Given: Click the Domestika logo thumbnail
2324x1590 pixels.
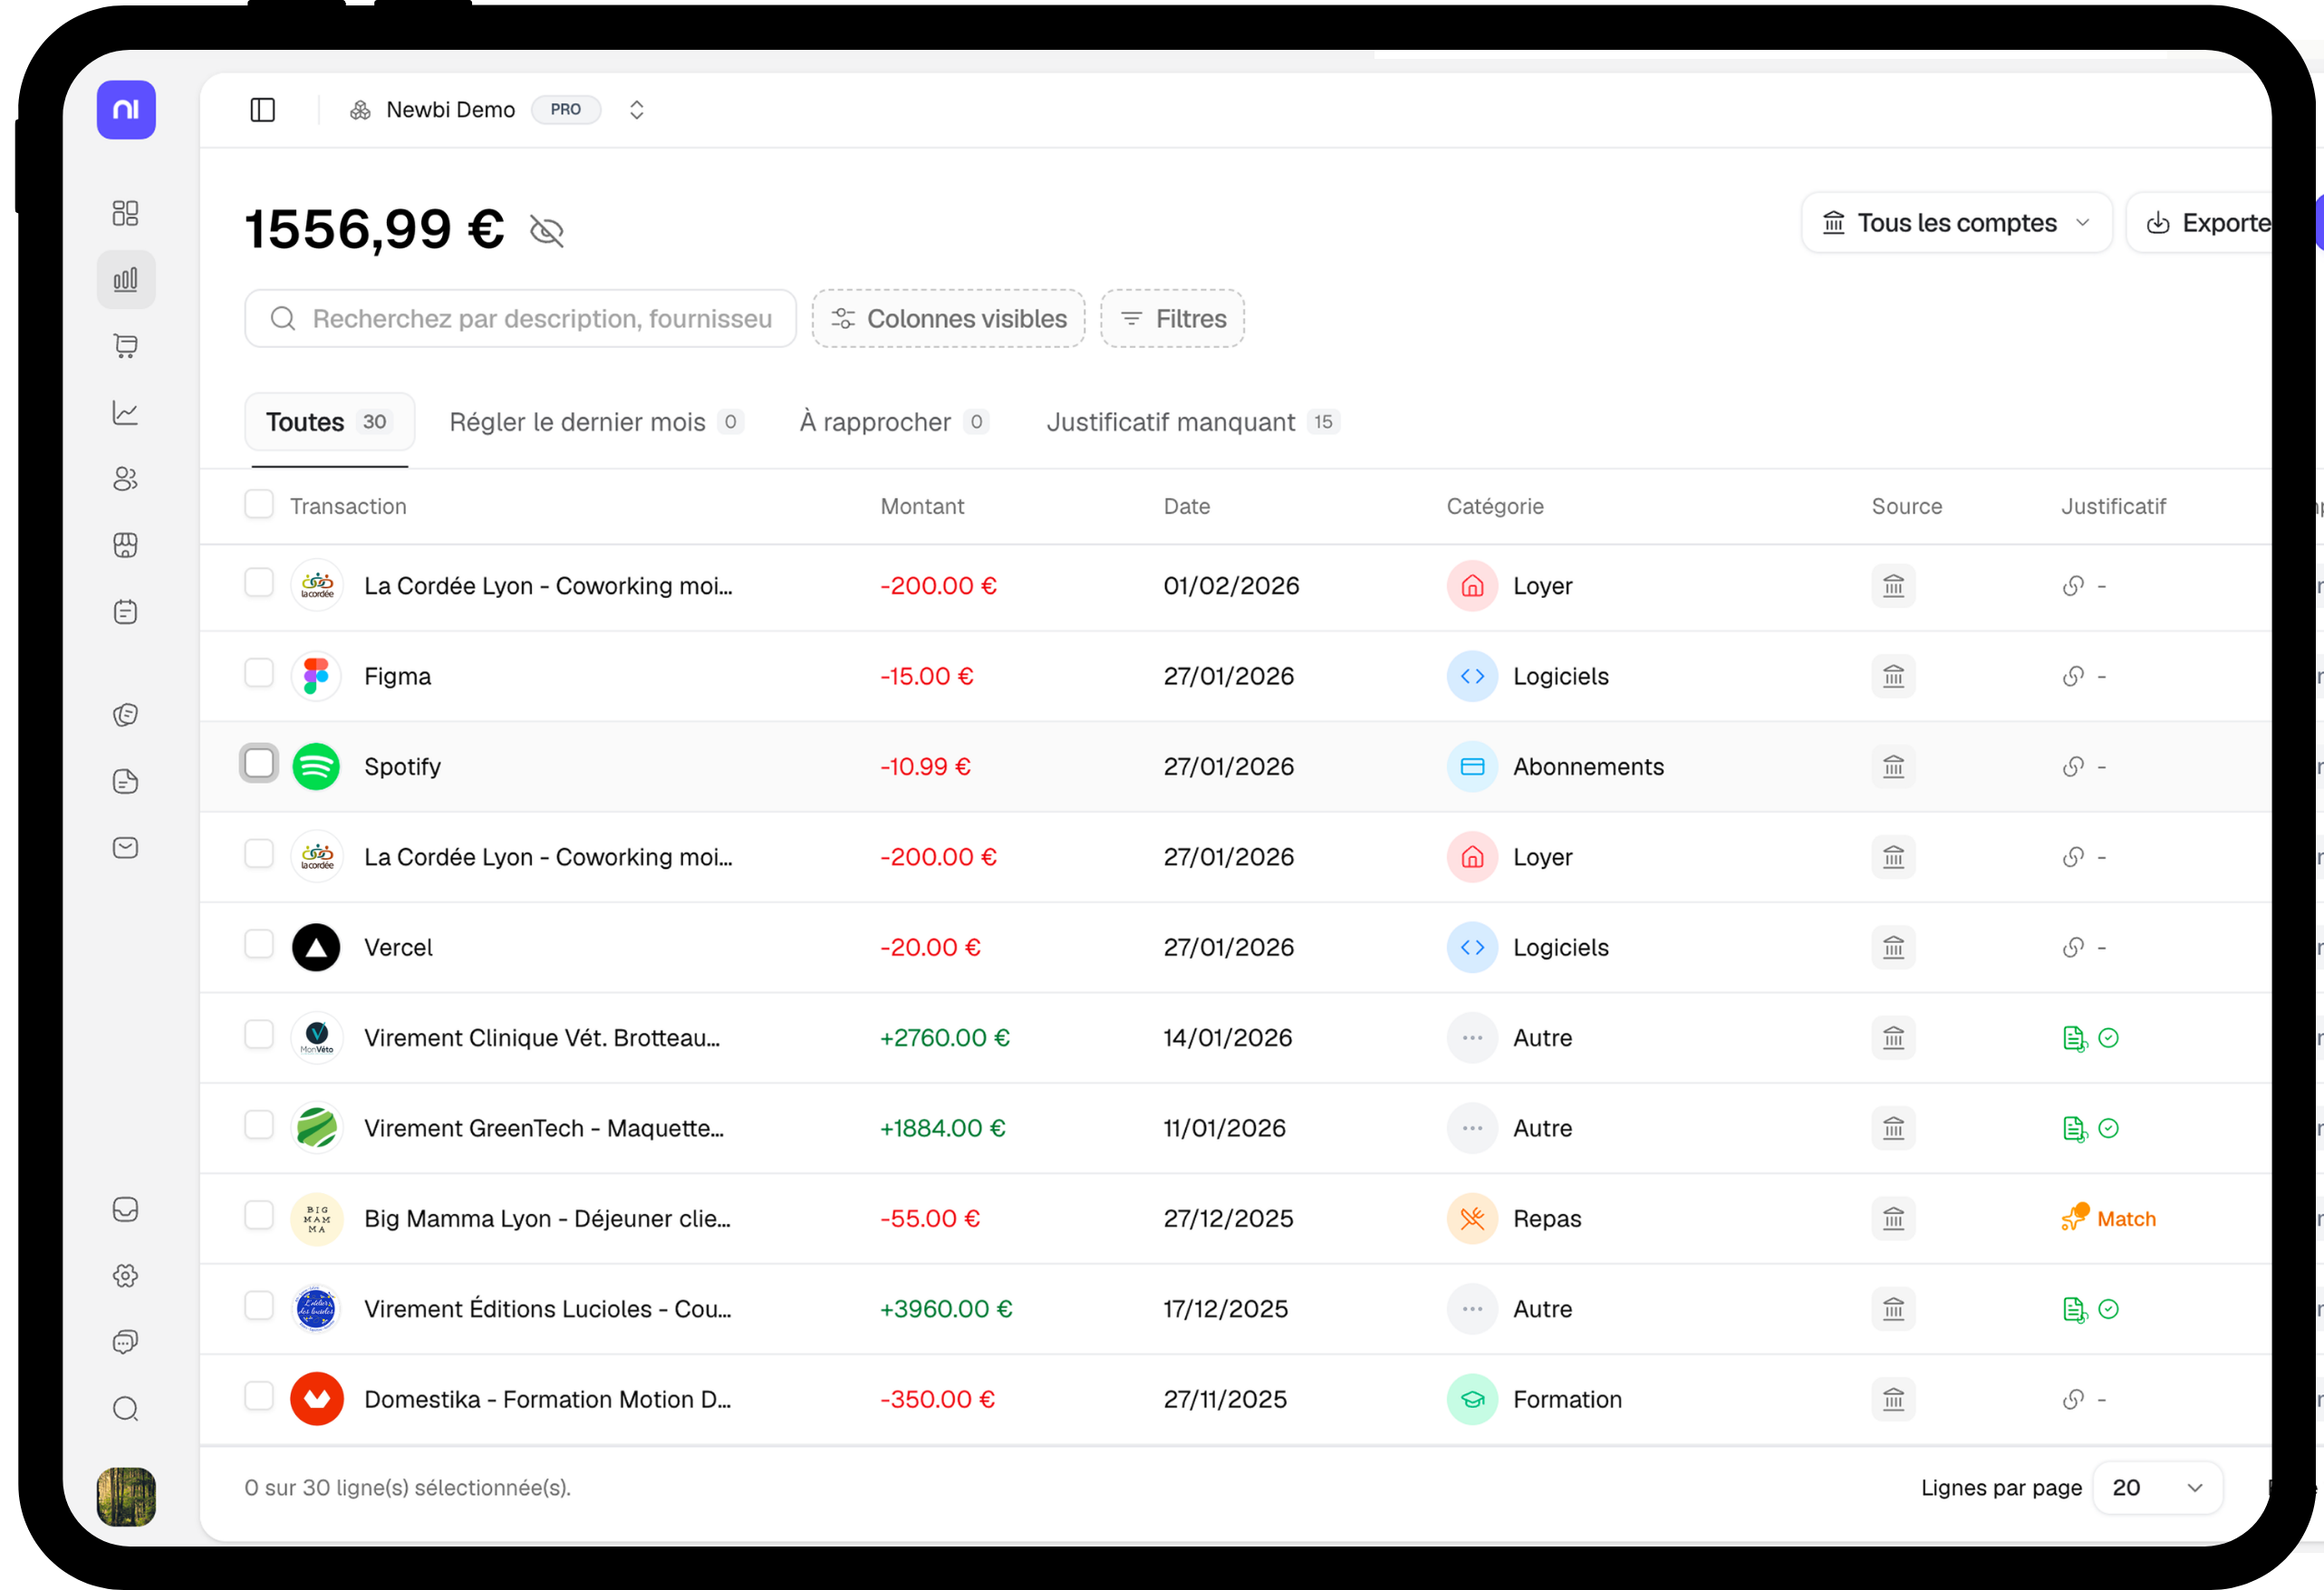Looking at the screenshot, I should click(317, 1399).
